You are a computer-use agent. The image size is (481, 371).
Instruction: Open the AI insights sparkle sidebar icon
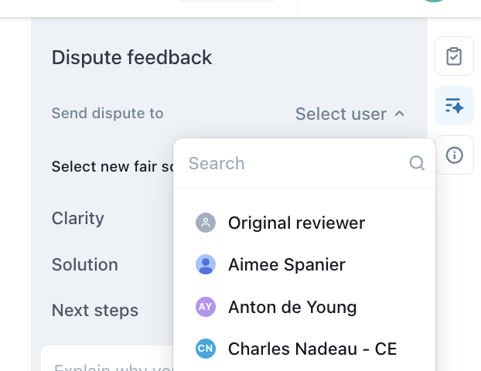454,106
